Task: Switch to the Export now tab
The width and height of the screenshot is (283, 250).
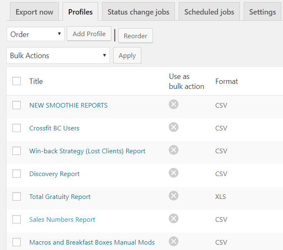Action: (x=34, y=12)
